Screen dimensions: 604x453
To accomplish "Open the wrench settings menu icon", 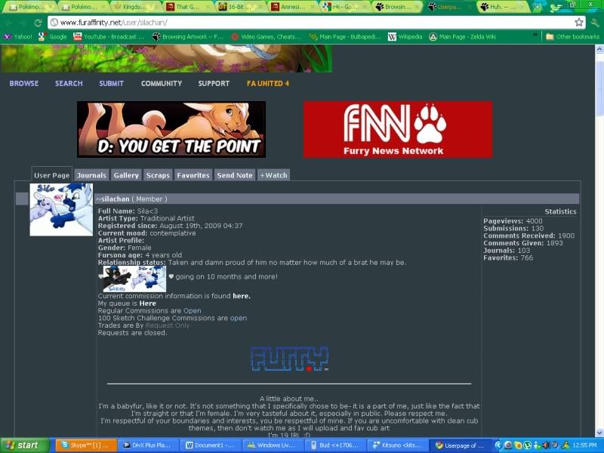I will [x=595, y=23].
